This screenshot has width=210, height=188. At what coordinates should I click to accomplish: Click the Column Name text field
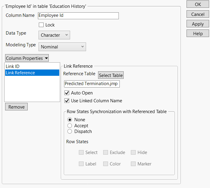[x=78, y=16]
